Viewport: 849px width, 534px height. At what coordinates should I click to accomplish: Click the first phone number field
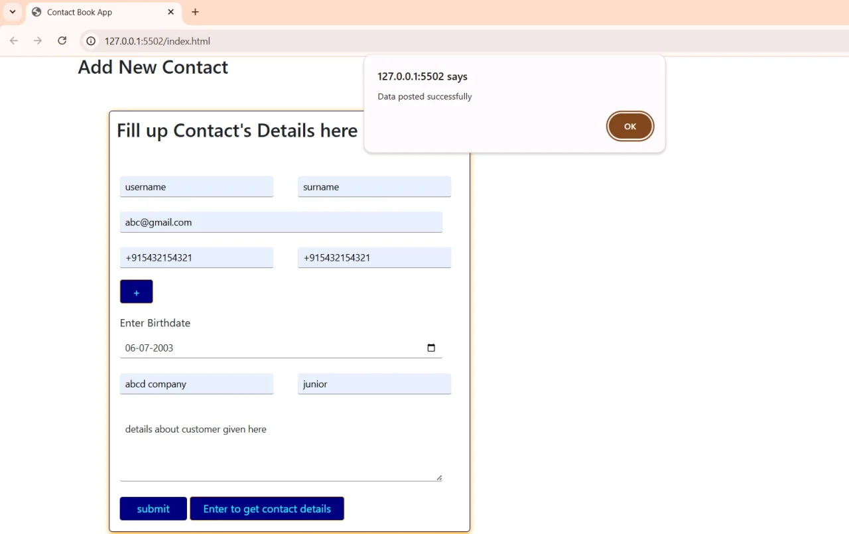coord(196,257)
